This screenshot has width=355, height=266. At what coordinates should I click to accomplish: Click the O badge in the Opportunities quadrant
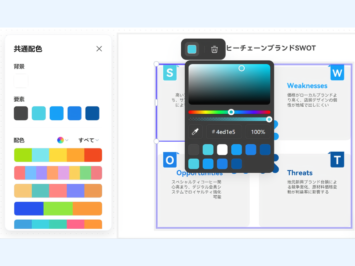170,160
